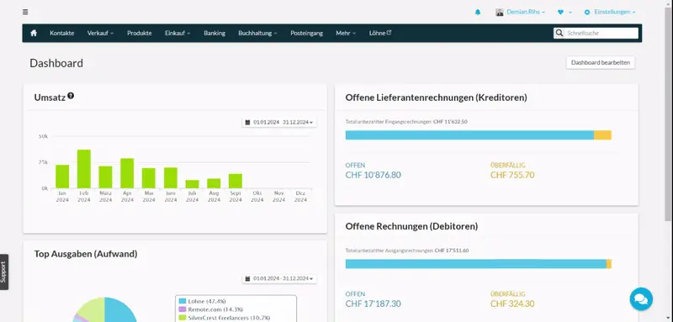Image resolution: width=673 pixels, height=322 pixels.
Task: Open notifications bell
Action: coord(478,12)
